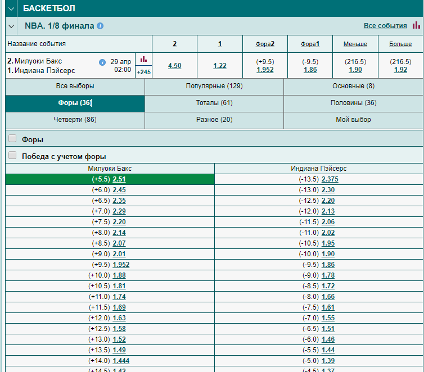This screenshot has width=424, height=372.
Task: Select Милуоки (+11.0) odds 1.74
Action: (119, 297)
